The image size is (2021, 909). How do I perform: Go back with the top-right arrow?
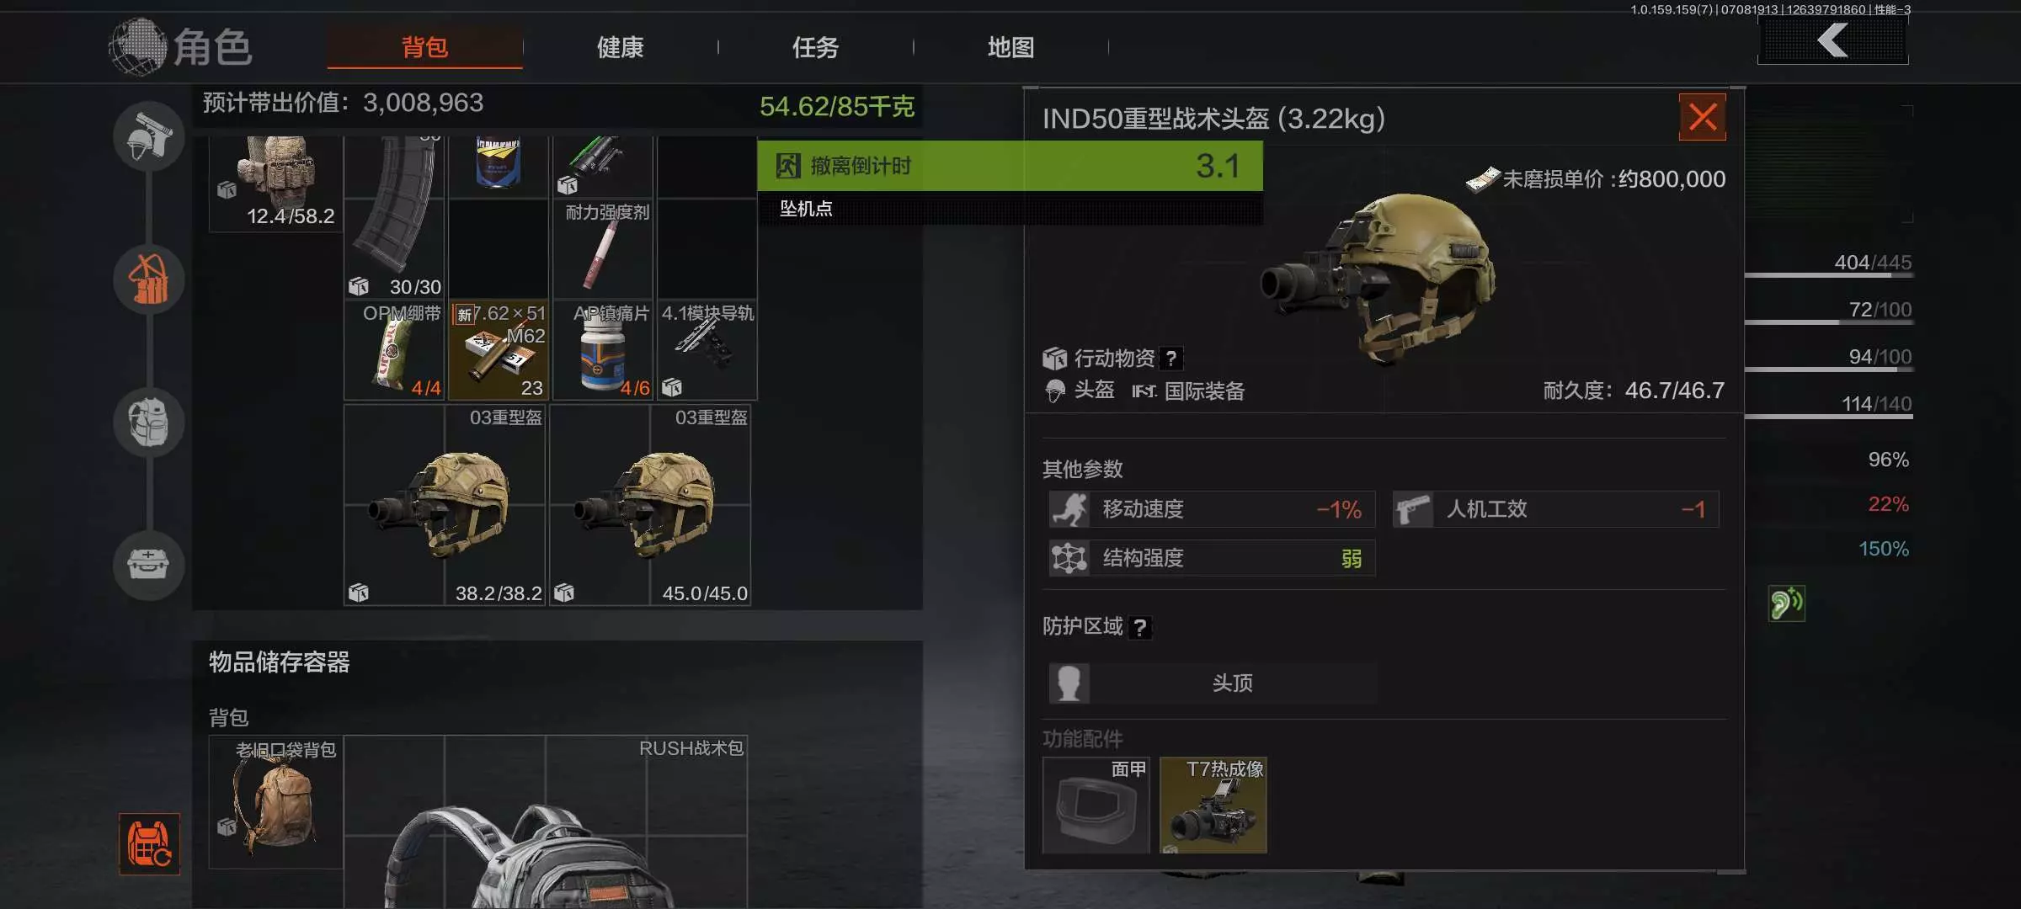click(1832, 40)
